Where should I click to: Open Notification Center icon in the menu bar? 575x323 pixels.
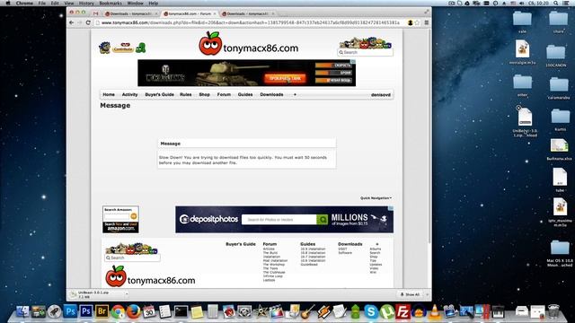pos(567,3)
